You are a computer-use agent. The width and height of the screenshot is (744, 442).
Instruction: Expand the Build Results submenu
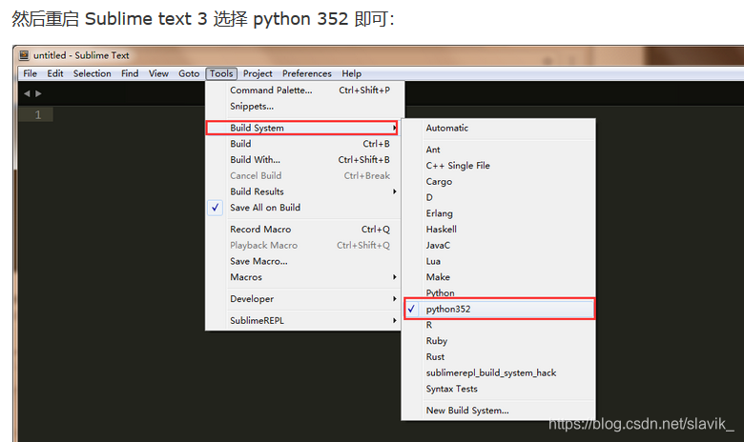coord(303,191)
